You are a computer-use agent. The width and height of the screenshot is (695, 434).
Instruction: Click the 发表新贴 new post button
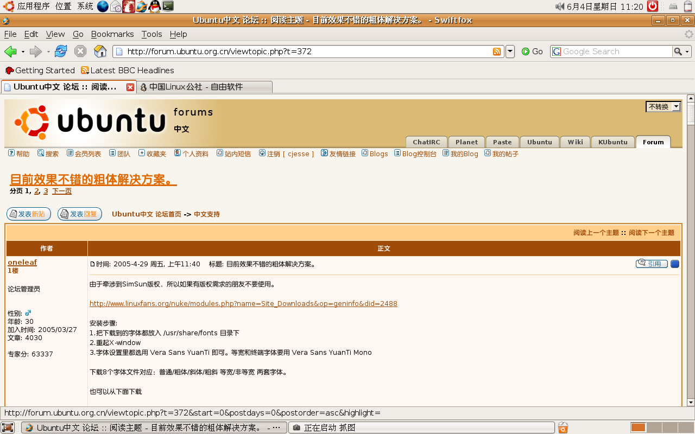coord(29,214)
